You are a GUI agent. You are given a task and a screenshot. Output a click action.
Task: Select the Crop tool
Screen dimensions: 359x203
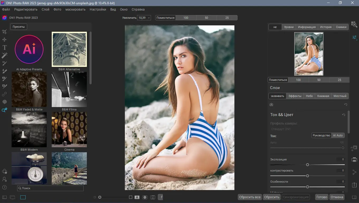coord(4,32)
